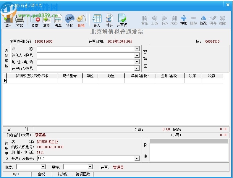
Task: Click seller name 货物测试企业
Action: [47, 142]
